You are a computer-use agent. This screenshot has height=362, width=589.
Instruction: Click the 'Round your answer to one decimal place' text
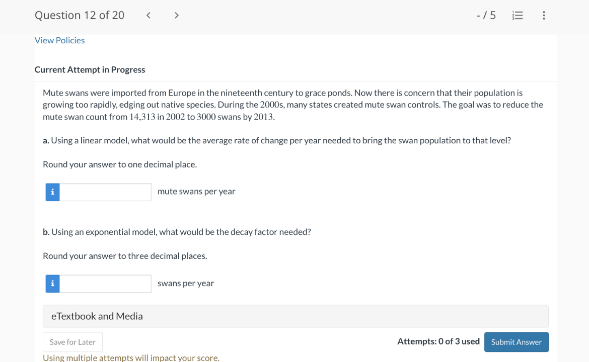click(120, 165)
